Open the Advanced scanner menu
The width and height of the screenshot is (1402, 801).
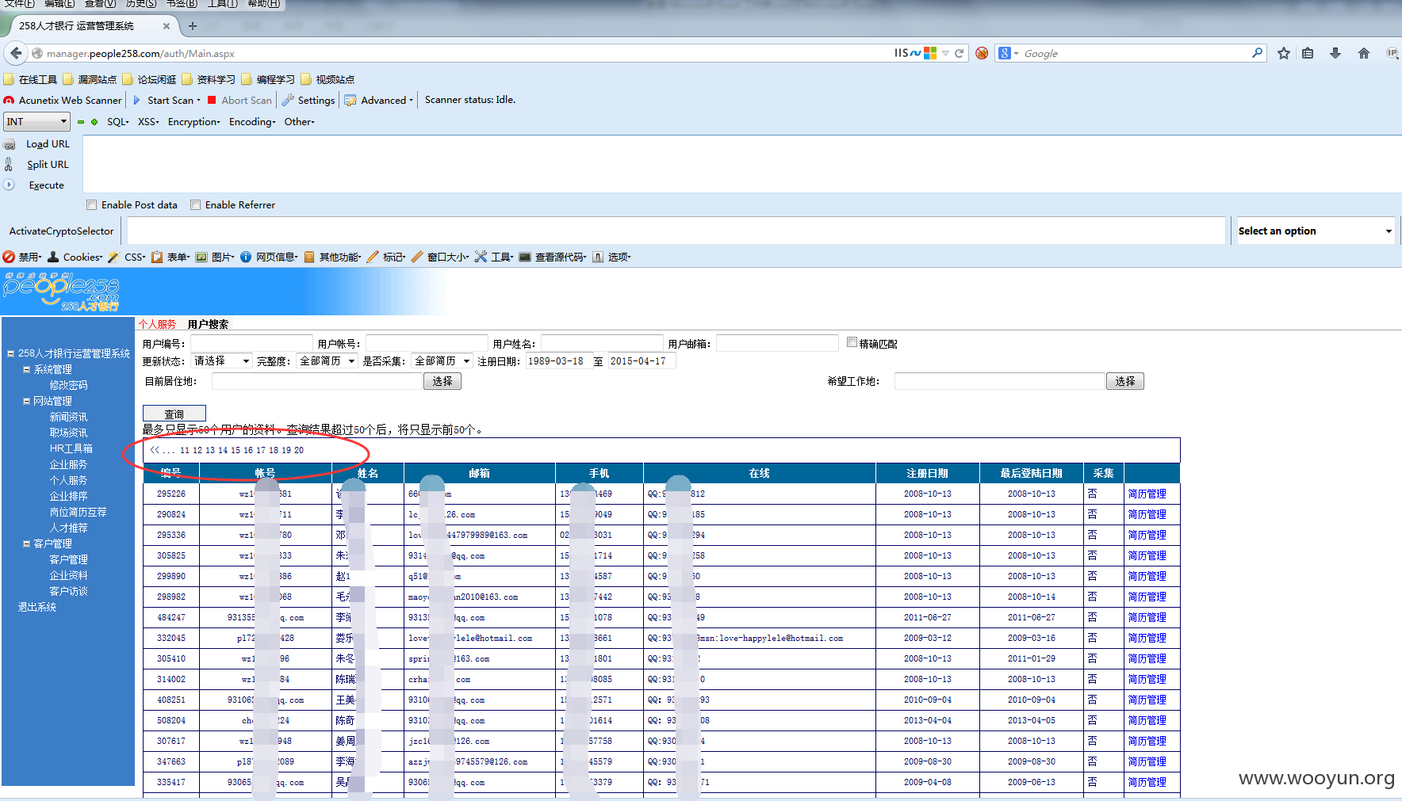(379, 101)
